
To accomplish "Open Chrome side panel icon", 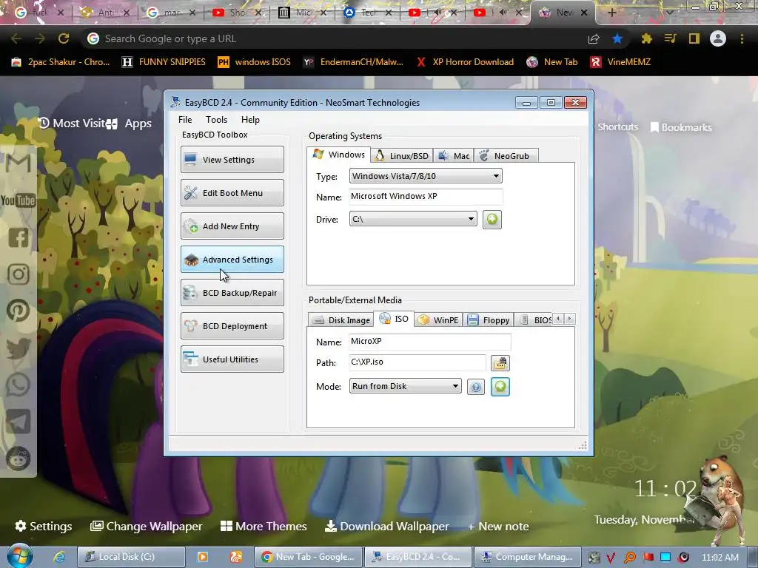I will click(x=694, y=38).
